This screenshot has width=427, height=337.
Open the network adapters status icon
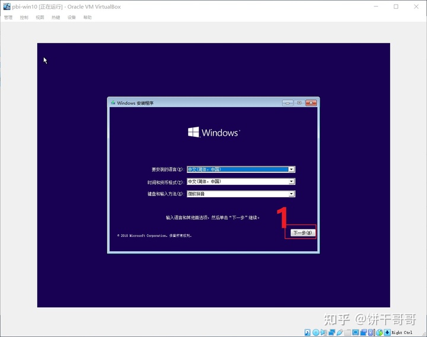332,332
